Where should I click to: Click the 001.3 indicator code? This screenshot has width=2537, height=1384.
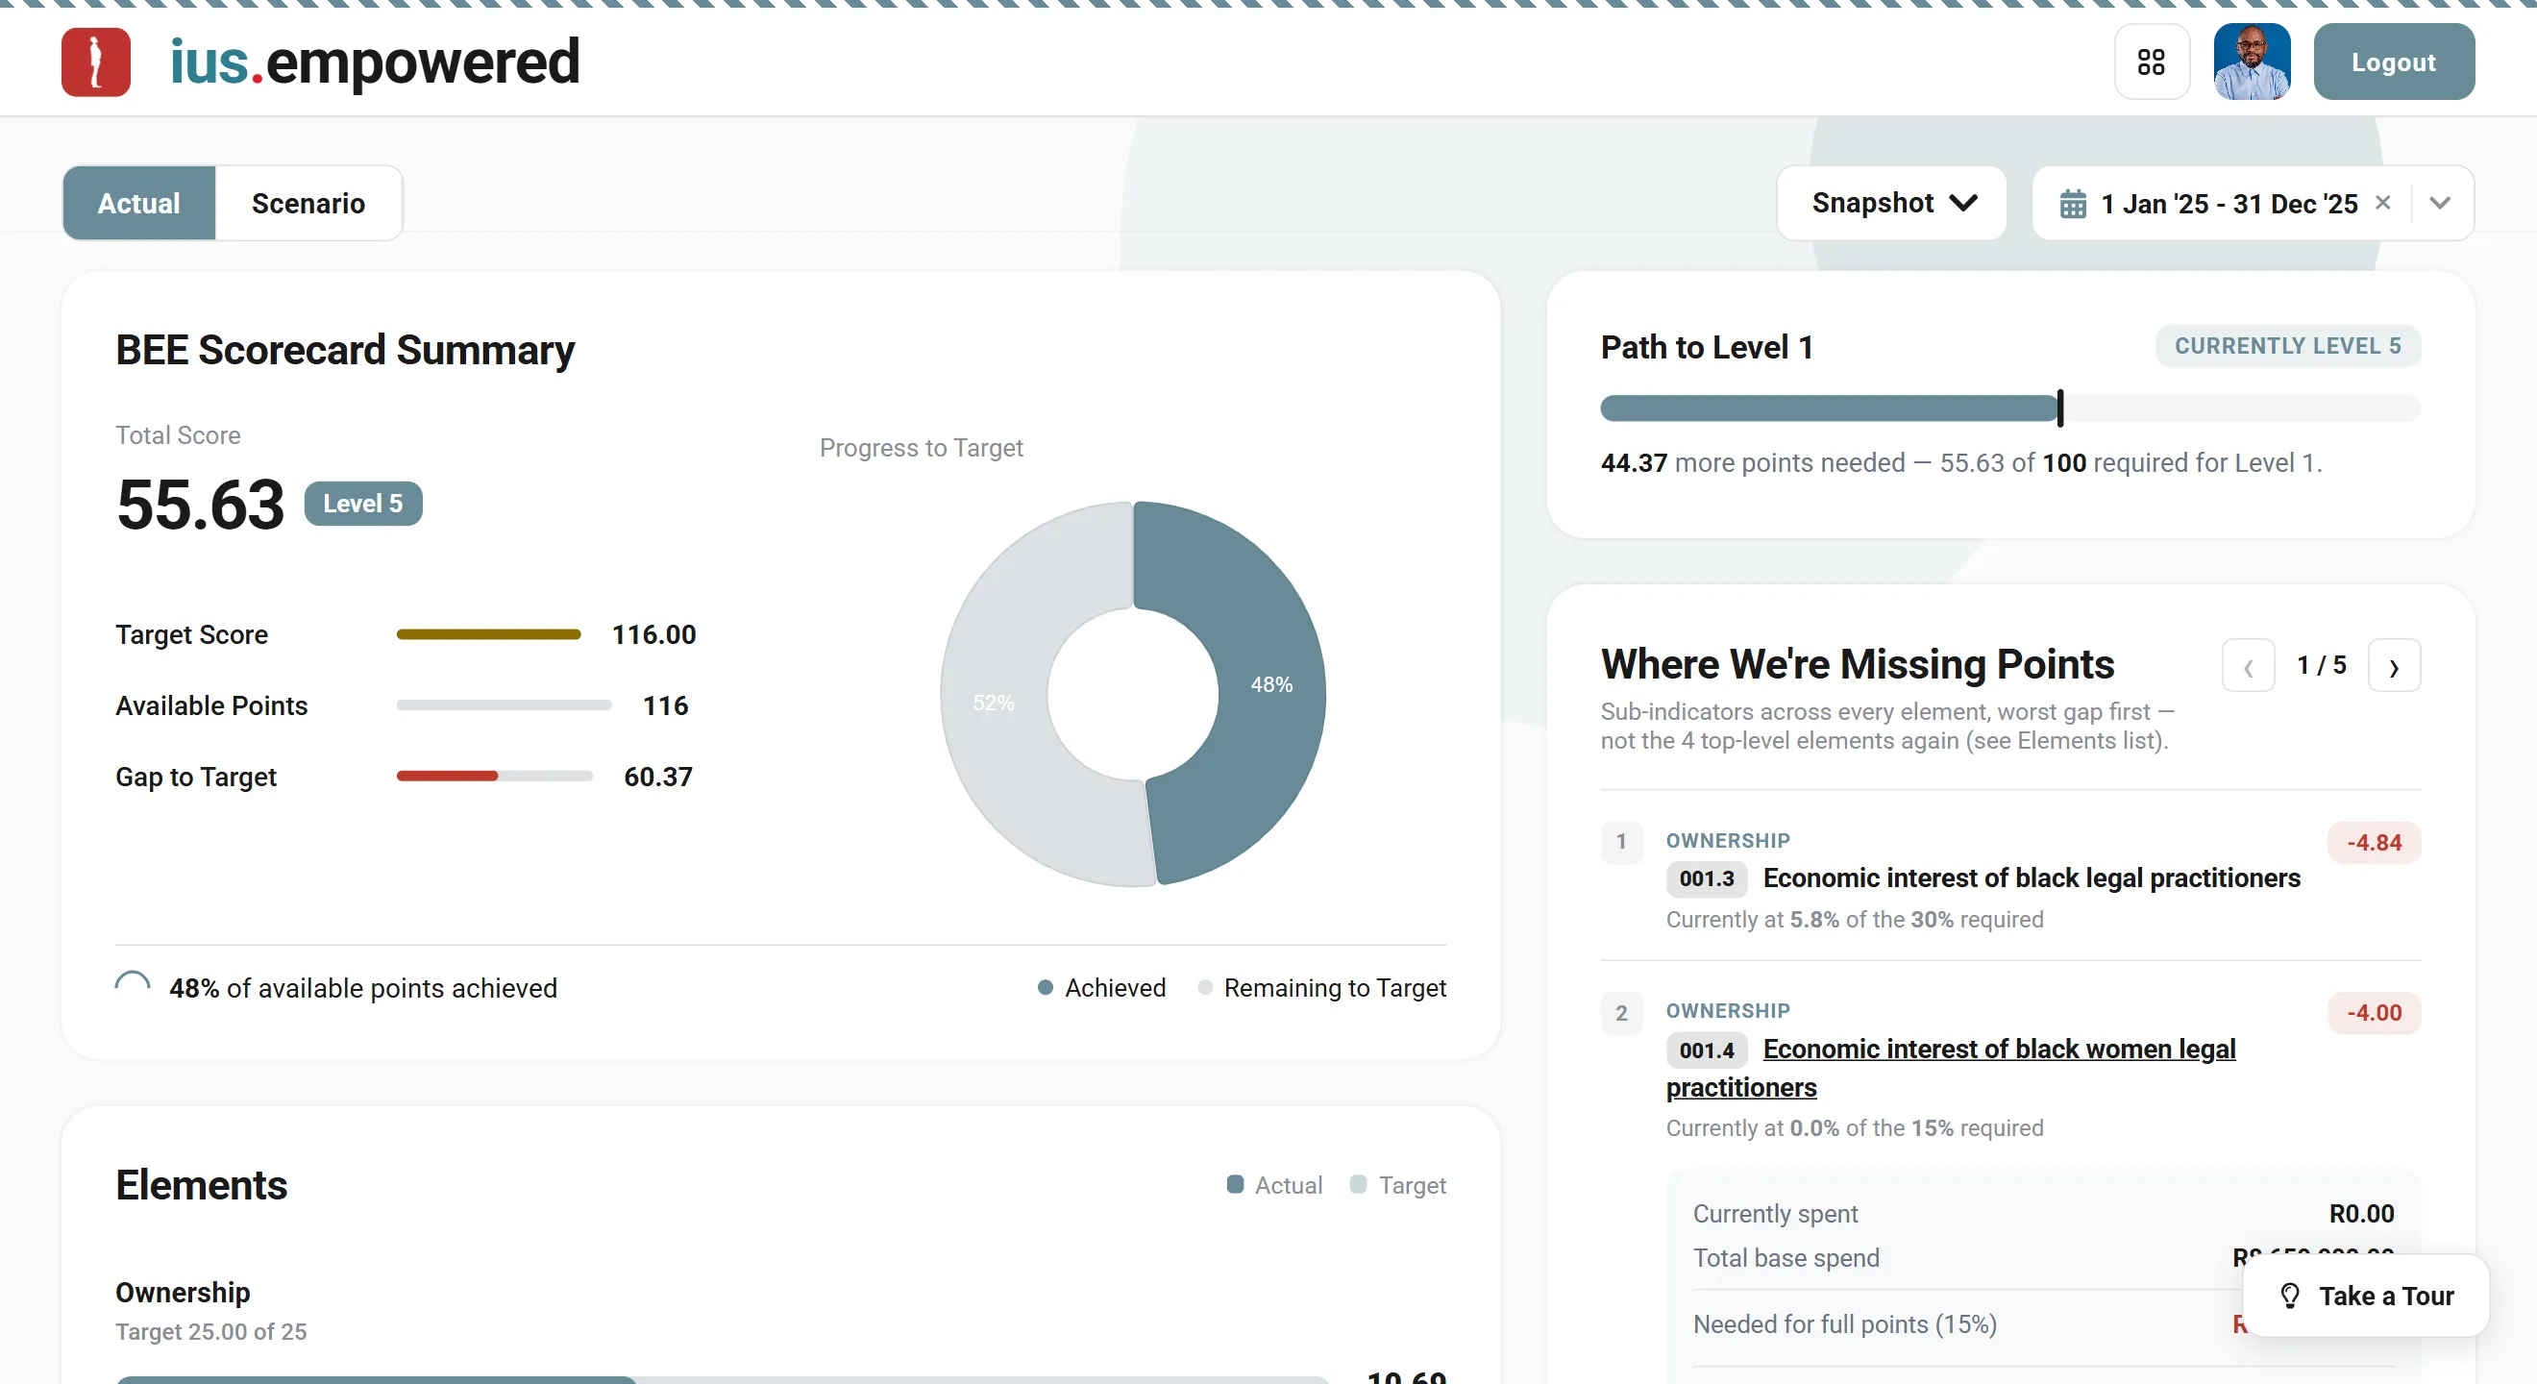(x=1707, y=878)
